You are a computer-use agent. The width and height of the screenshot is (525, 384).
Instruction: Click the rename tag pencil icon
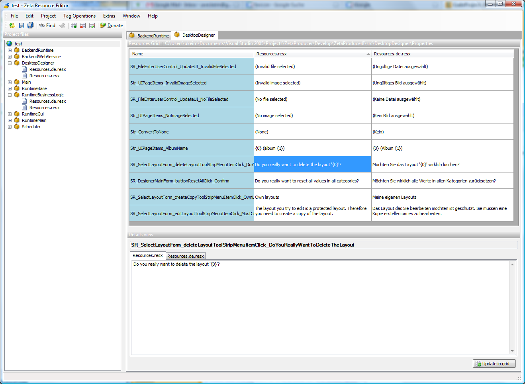tap(92, 25)
